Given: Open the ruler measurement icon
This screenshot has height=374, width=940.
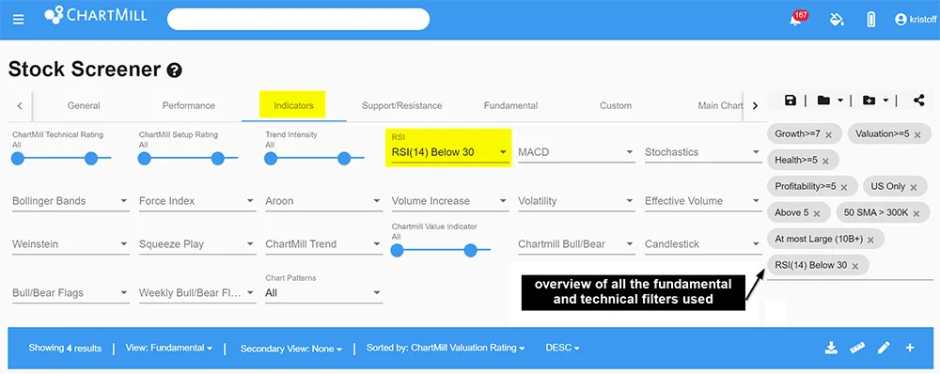Looking at the screenshot, I should [857, 348].
